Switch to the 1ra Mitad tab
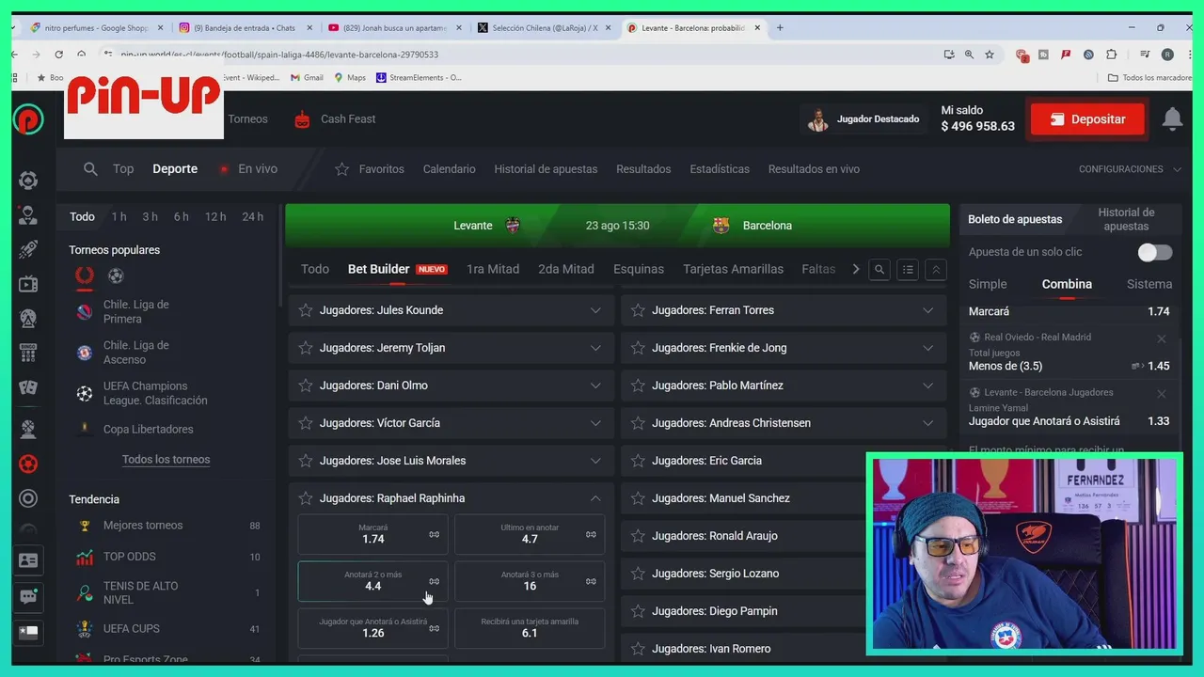 click(x=493, y=269)
